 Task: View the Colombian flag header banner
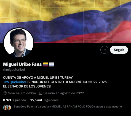[65, 22]
